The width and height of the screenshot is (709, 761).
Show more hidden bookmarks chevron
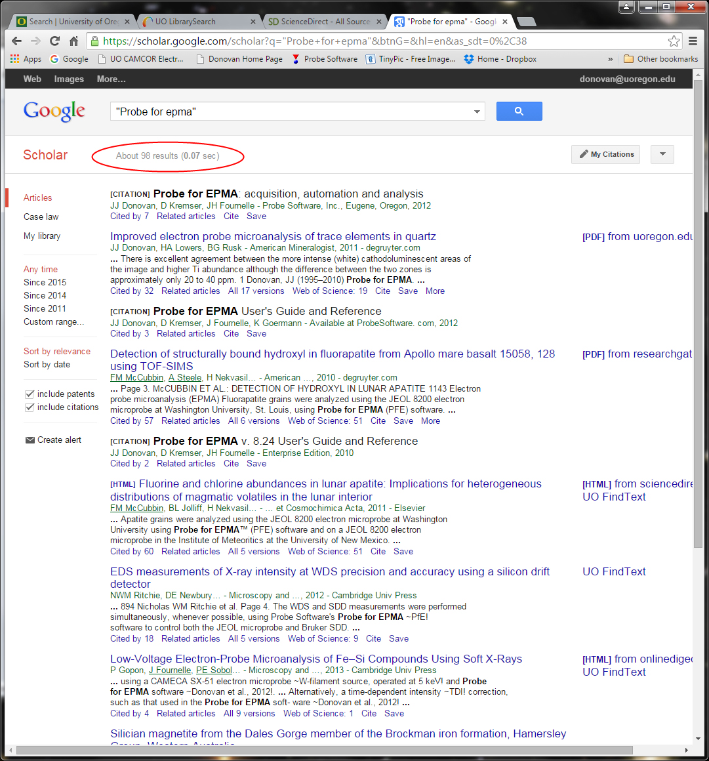pyautogui.click(x=611, y=59)
